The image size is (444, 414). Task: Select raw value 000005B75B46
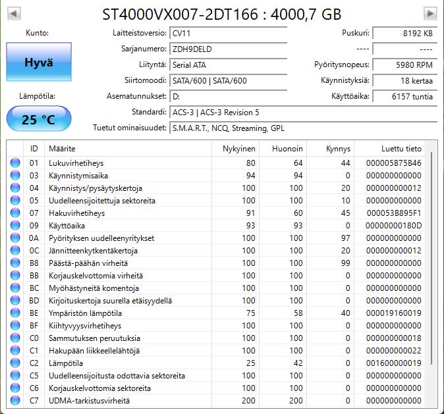click(393, 163)
